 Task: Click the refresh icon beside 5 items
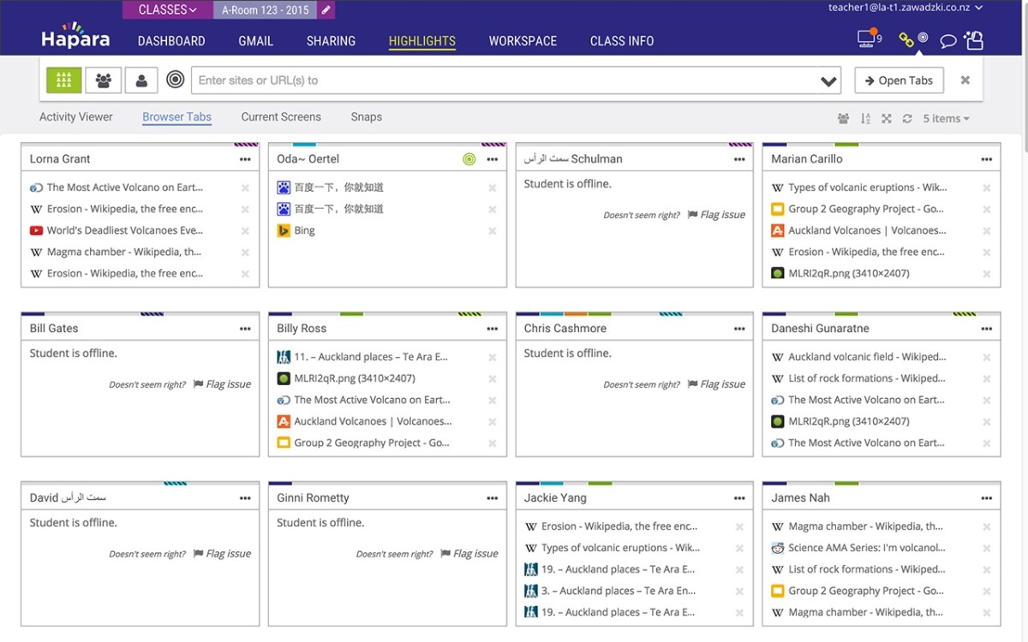907,119
